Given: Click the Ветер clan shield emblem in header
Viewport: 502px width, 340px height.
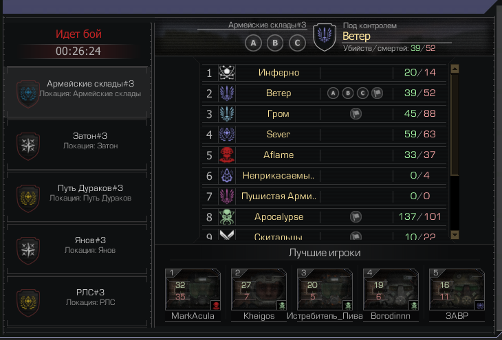Looking at the screenshot, I should pyautogui.click(x=325, y=37).
